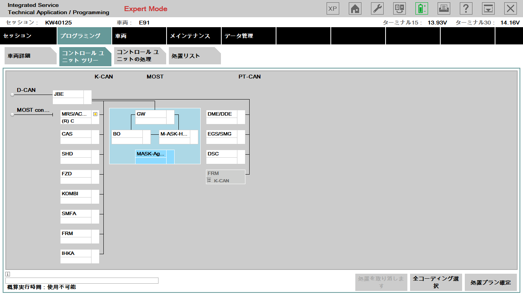Select the highlighted MASK-Ag... control unit
This screenshot has width=523, height=294.
151,154
